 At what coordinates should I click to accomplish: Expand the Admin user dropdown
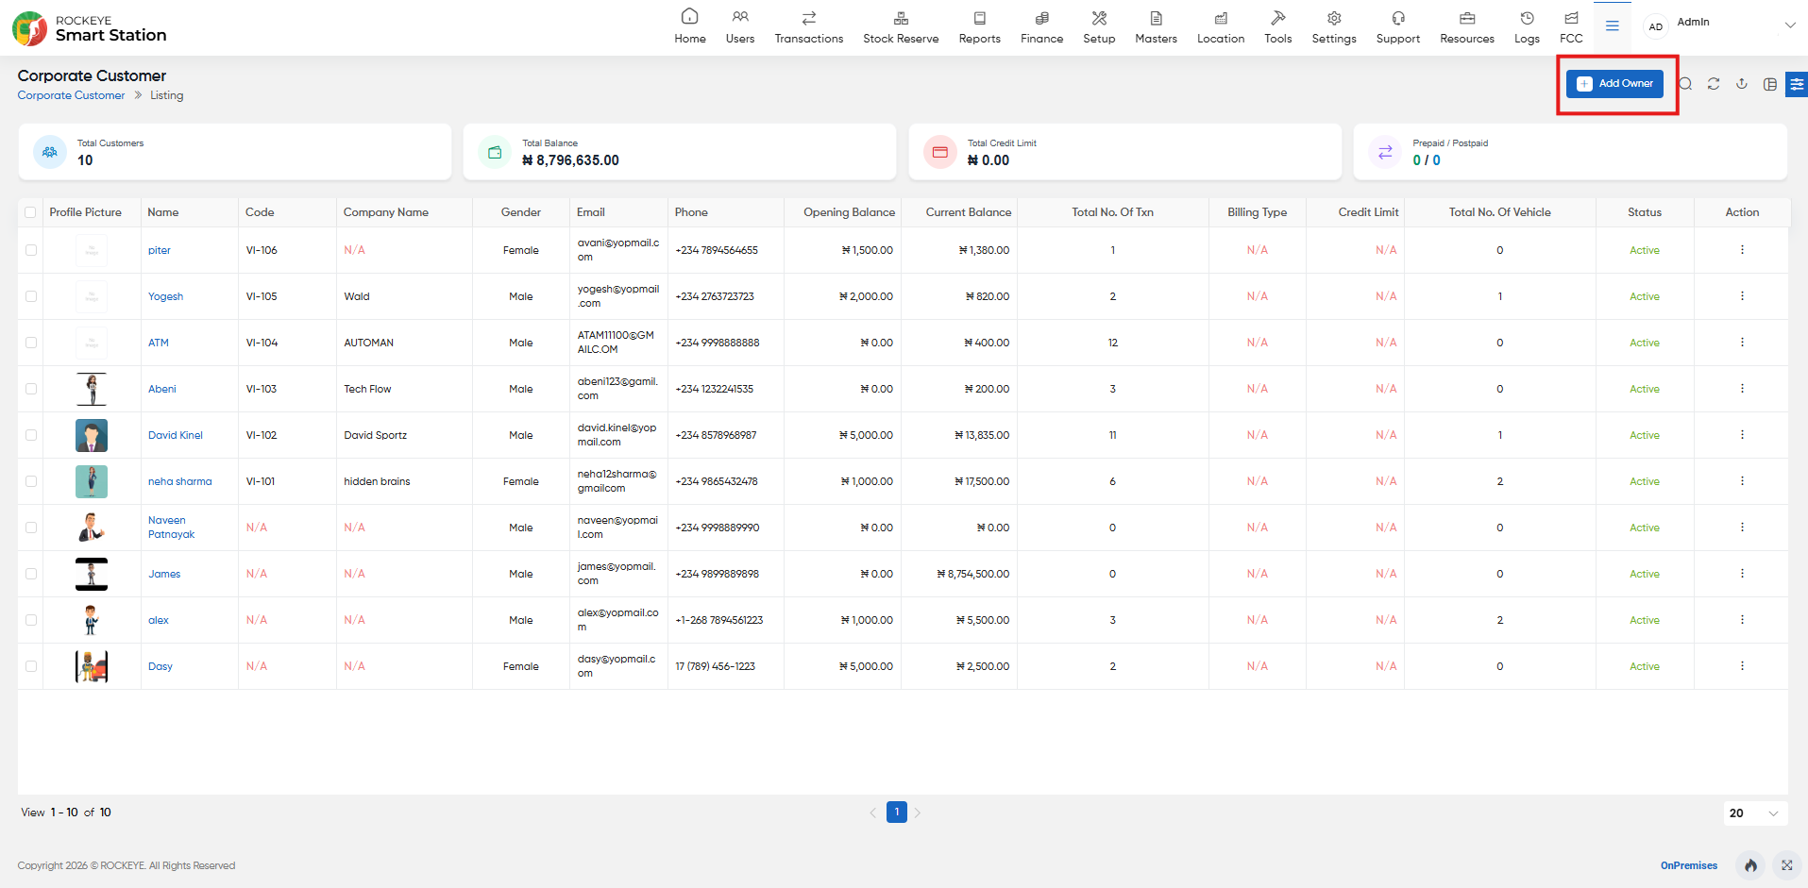click(1790, 25)
